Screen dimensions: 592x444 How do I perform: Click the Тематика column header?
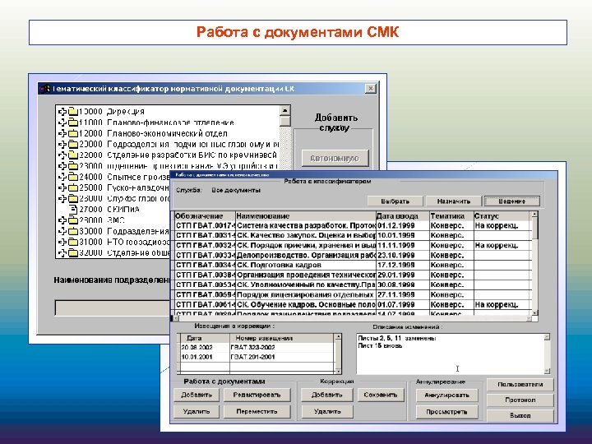tap(451, 216)
